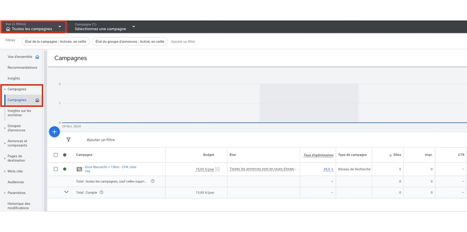Click the Toutes les annonces sont en cours d'exam status
Image resolution: width=467 pixels, height=232 pixels.
pos(263,169)
